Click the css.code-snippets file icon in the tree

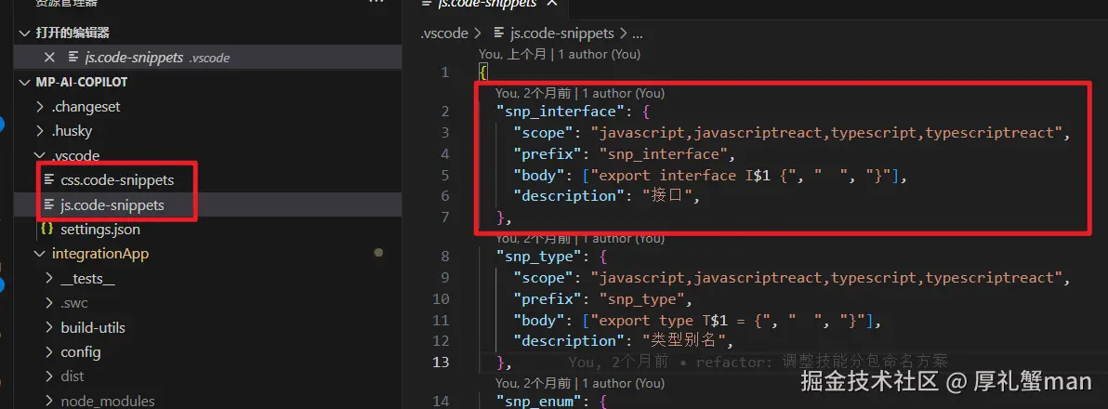click(x=48, y=180)
